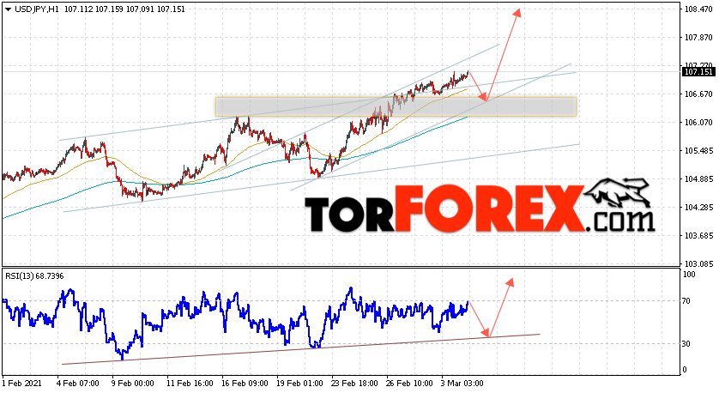The height and width of the screenshot is (393, 719).
Task: Select RSI level 100 on the scale
Action: (689, 275)
